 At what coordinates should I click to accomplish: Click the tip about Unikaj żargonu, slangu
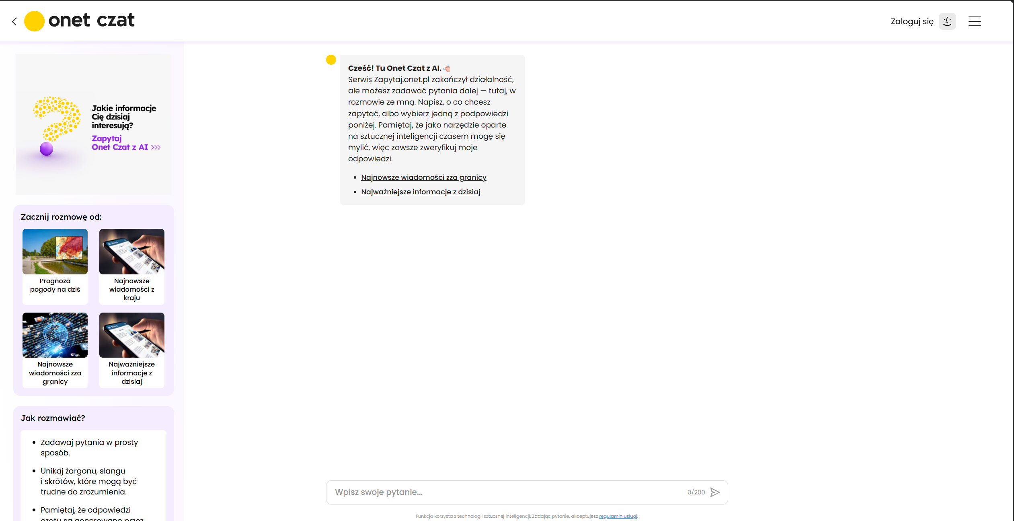89,481
